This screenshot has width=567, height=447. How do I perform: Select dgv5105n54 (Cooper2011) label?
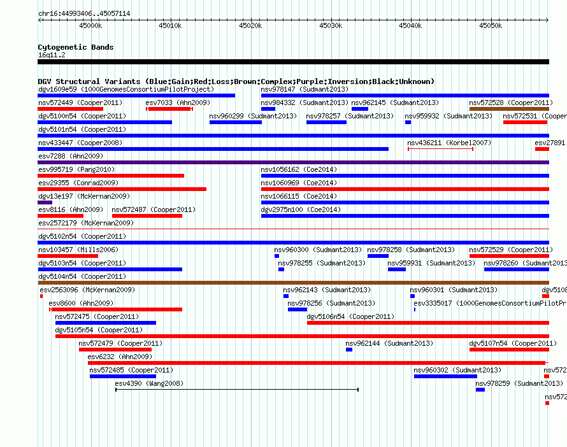coord(99,330)
